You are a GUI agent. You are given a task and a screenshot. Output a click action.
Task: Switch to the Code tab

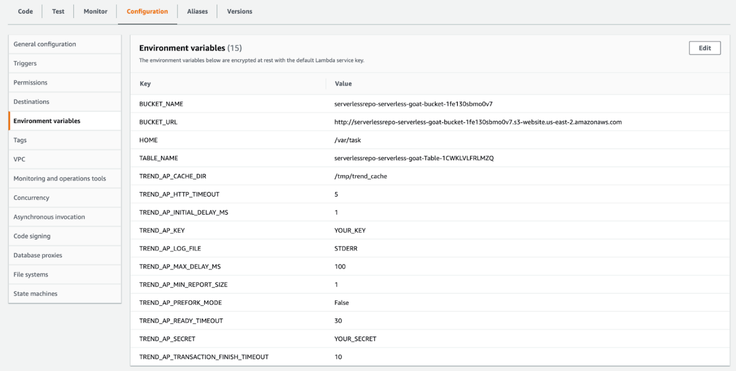point(25,11)
